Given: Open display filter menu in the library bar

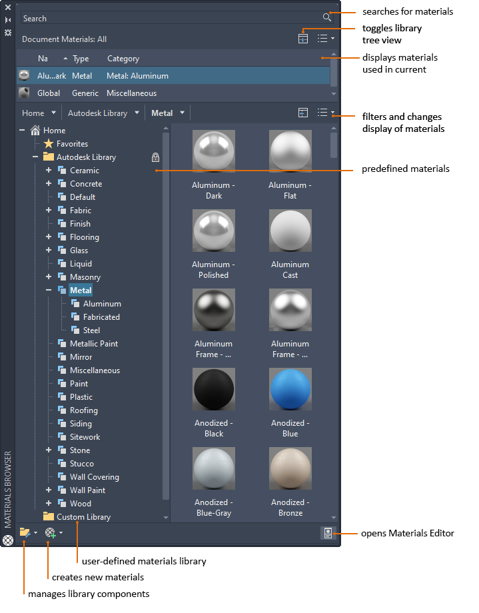Looking at the screenshot, I should (326, 113).
